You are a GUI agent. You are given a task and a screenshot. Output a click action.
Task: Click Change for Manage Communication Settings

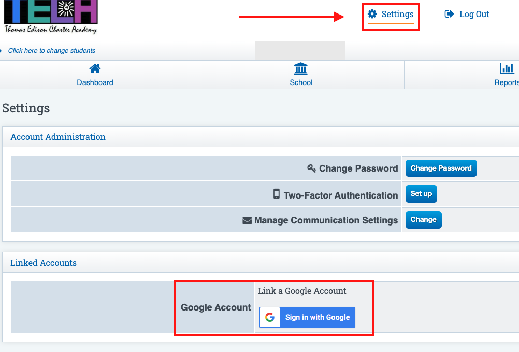tap(423, 219)
